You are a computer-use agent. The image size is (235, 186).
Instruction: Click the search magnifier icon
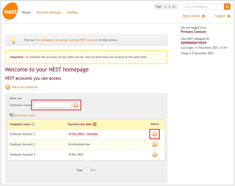227,6
